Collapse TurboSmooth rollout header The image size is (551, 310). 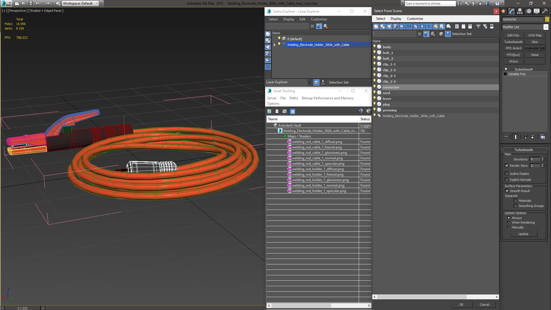click(523, 150)
